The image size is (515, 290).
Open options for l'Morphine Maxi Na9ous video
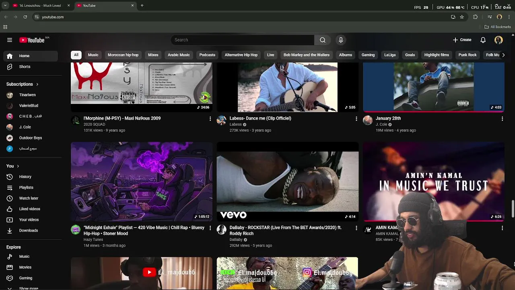click(210, 119)
